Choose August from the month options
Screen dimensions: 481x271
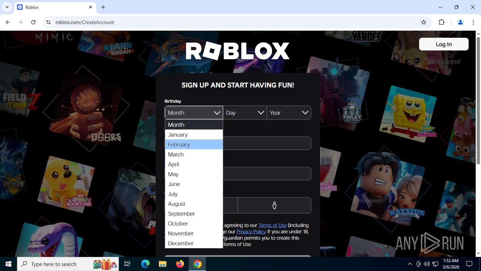coord(194,204)
